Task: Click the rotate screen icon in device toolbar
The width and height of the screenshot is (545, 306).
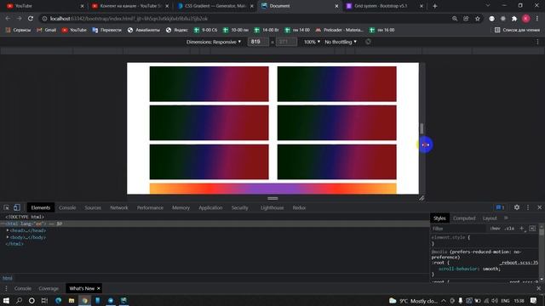Action: coord(368,42)
